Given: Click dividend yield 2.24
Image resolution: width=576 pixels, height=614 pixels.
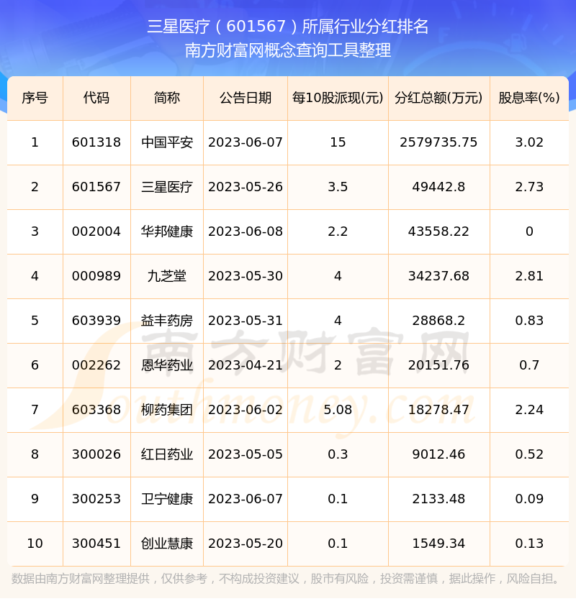Looking at the screenshot, I should [529, 411].
